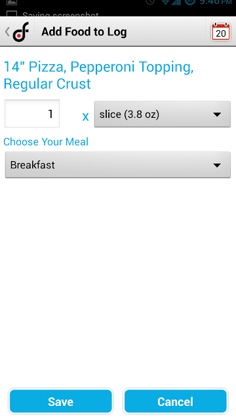Tap the cellular signal strength icon
Image resolution: width=236 pixels, height=419 pixels.
(176, 2)
